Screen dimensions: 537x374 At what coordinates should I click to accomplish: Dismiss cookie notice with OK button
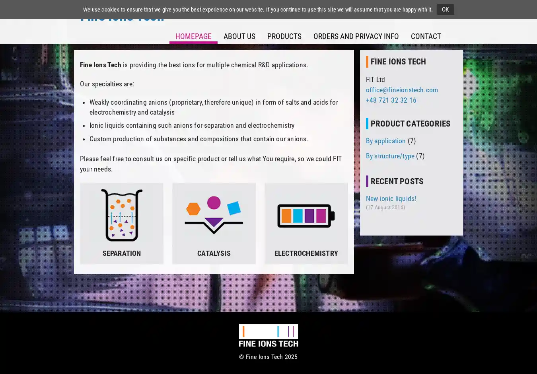[445, 10]
